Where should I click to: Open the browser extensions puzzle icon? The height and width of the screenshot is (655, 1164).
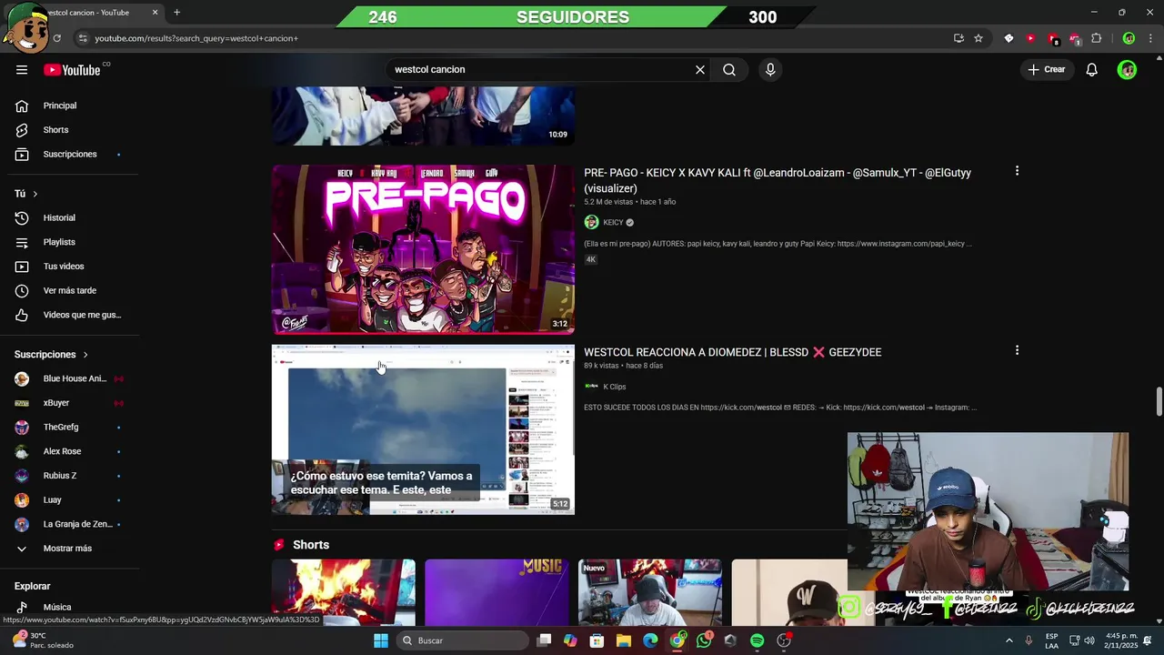point(1097,38)
